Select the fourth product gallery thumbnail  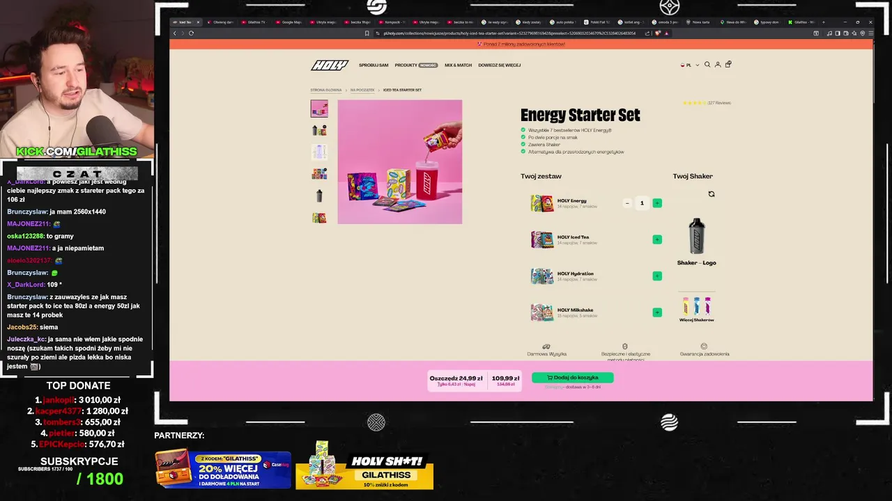click(x=319, y=173)
